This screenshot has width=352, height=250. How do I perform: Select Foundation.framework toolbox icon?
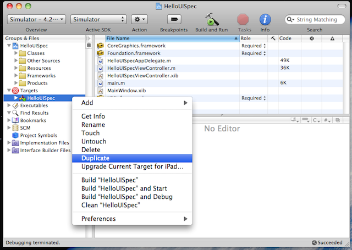pos(100,53)
